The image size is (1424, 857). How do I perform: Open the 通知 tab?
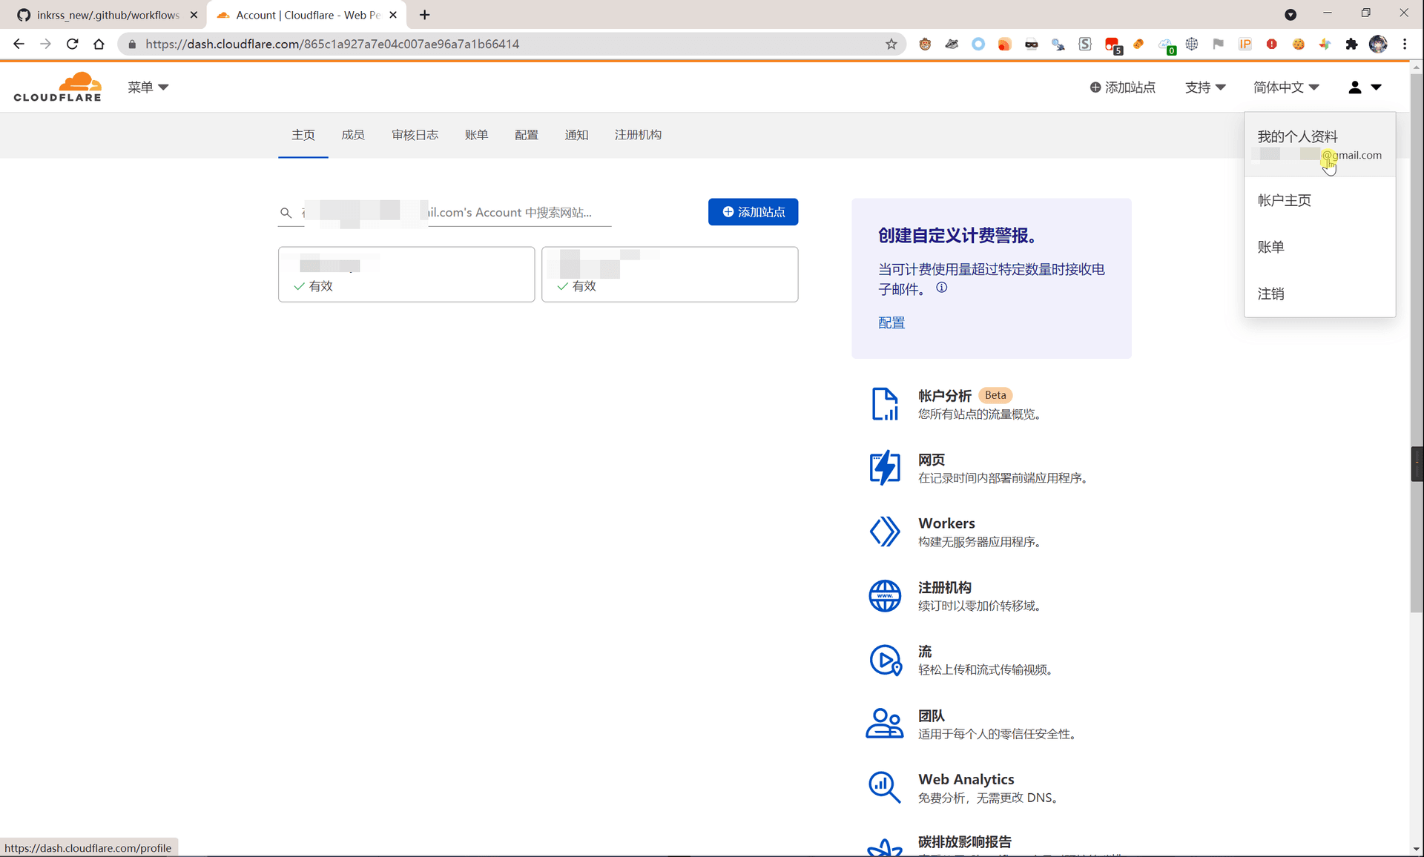pos(576,135)
